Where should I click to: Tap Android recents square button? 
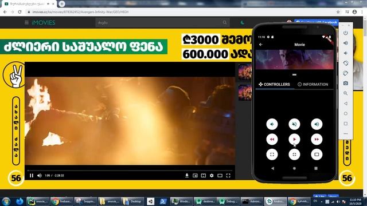tap(316, 168)
